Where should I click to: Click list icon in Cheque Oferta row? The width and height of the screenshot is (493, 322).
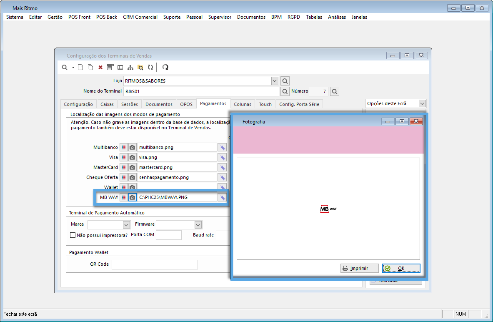pos(124,178)
